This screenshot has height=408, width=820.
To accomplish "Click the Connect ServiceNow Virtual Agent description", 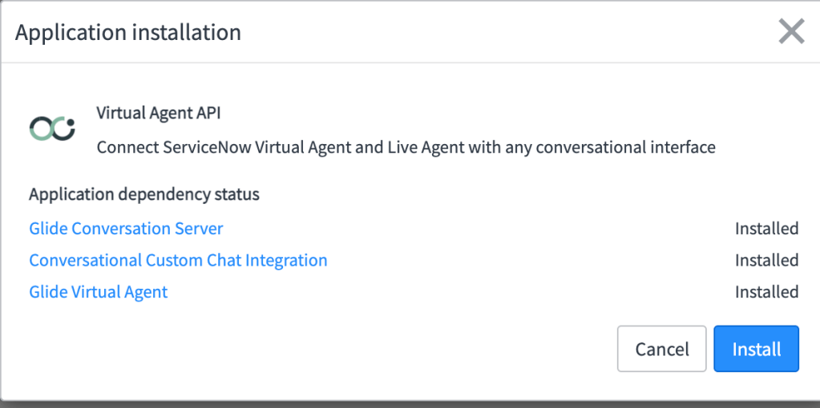I will (x=406, y=147).
